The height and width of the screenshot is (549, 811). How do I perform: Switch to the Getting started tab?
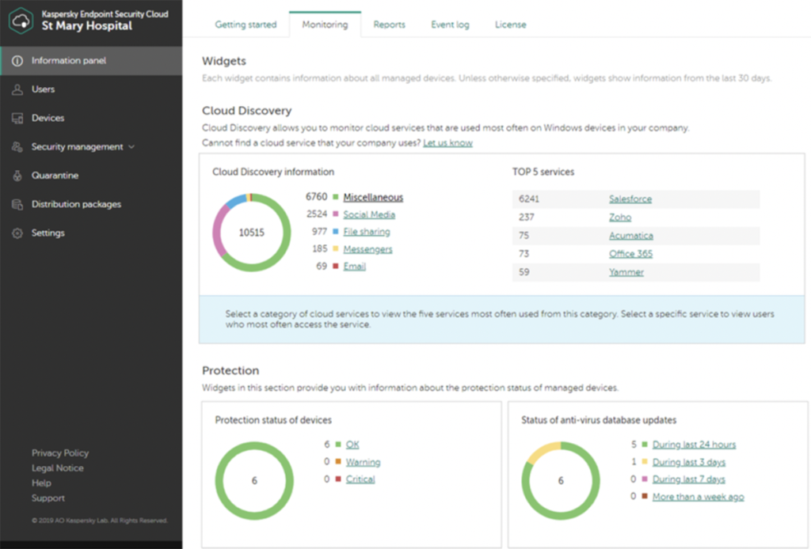pos(246,25)
